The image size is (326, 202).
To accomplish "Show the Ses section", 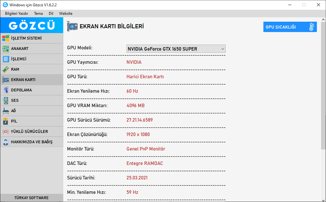I will [x=31, y=101].
